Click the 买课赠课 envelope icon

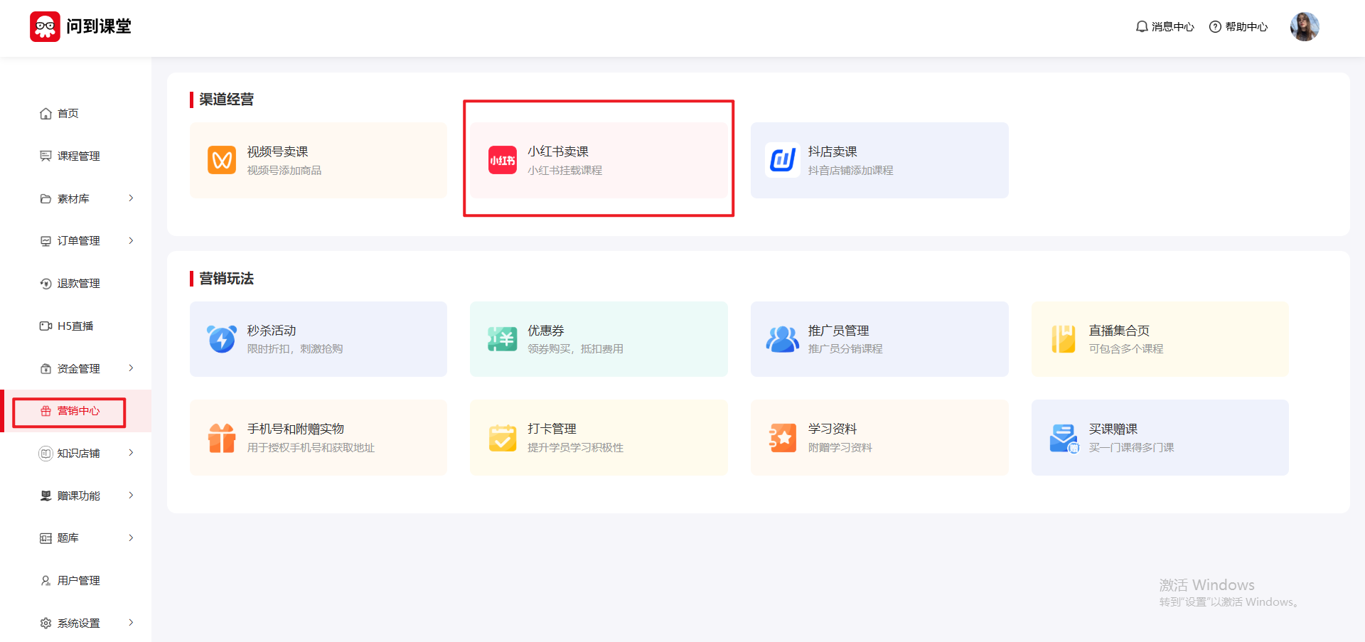[1064, 438]
